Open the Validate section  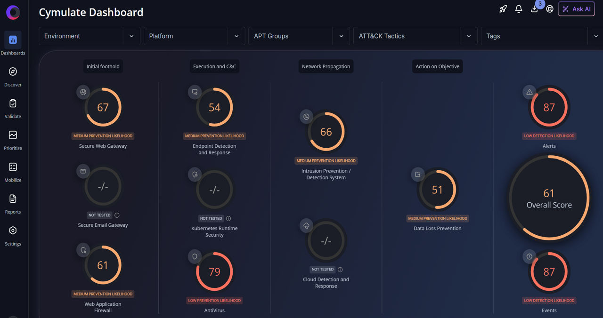[x=13, y=108]
